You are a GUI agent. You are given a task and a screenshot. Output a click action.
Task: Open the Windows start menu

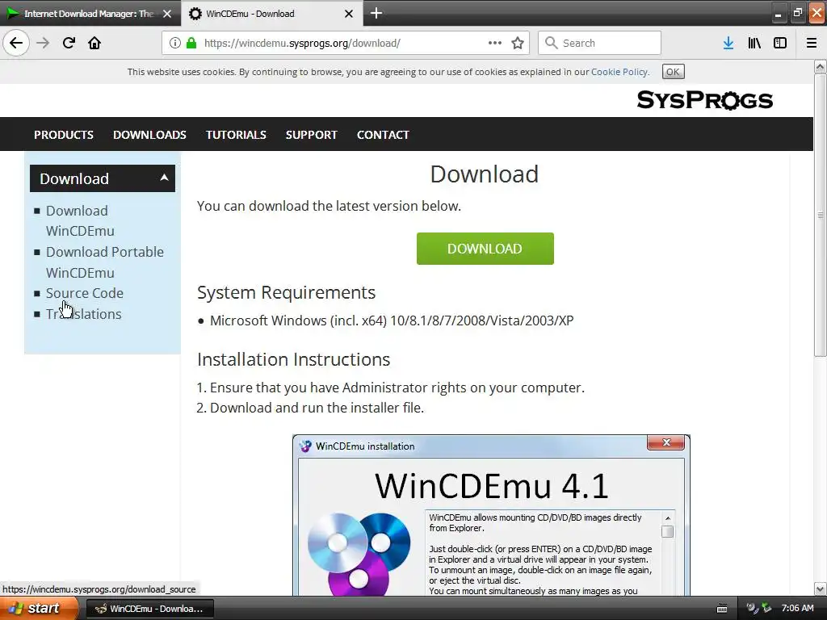point(39,609)
